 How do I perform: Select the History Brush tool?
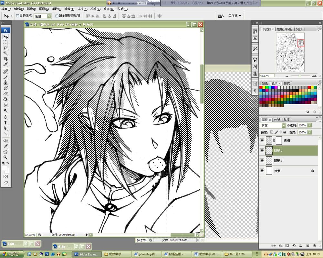click(x=5, y=88)
